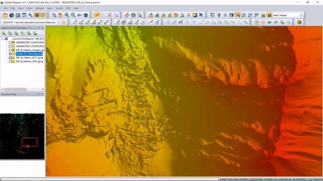Select the Mt_St_Helens_2017.gmg layer name
The height and width of the screenshot is (181, 323).
[29, 58]
